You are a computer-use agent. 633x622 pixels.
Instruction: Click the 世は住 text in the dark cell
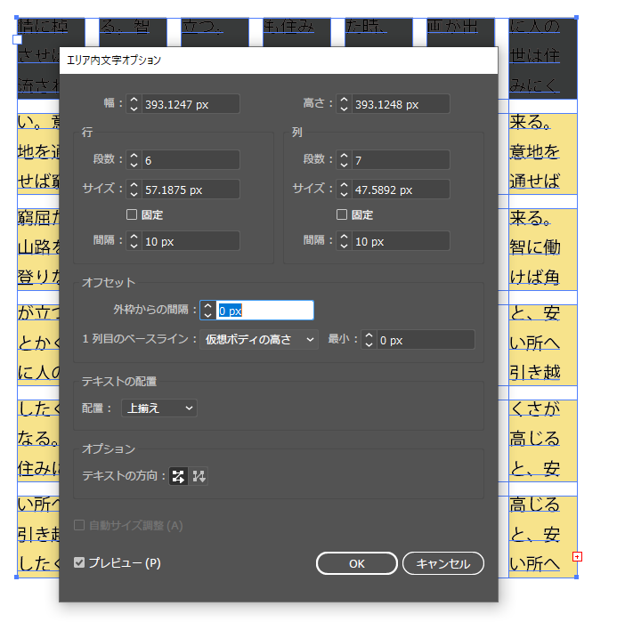[x=534, y=56]
